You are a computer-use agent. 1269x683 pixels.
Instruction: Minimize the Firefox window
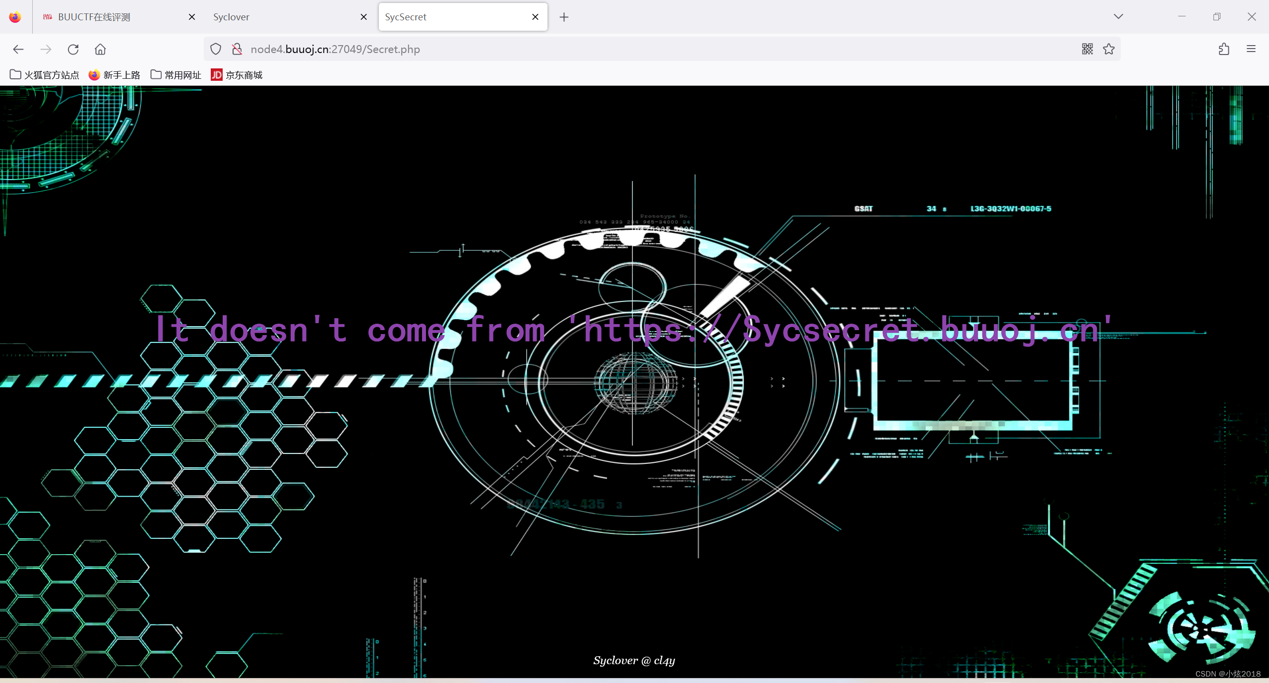pyautogui.click(x=1182, y=16)
